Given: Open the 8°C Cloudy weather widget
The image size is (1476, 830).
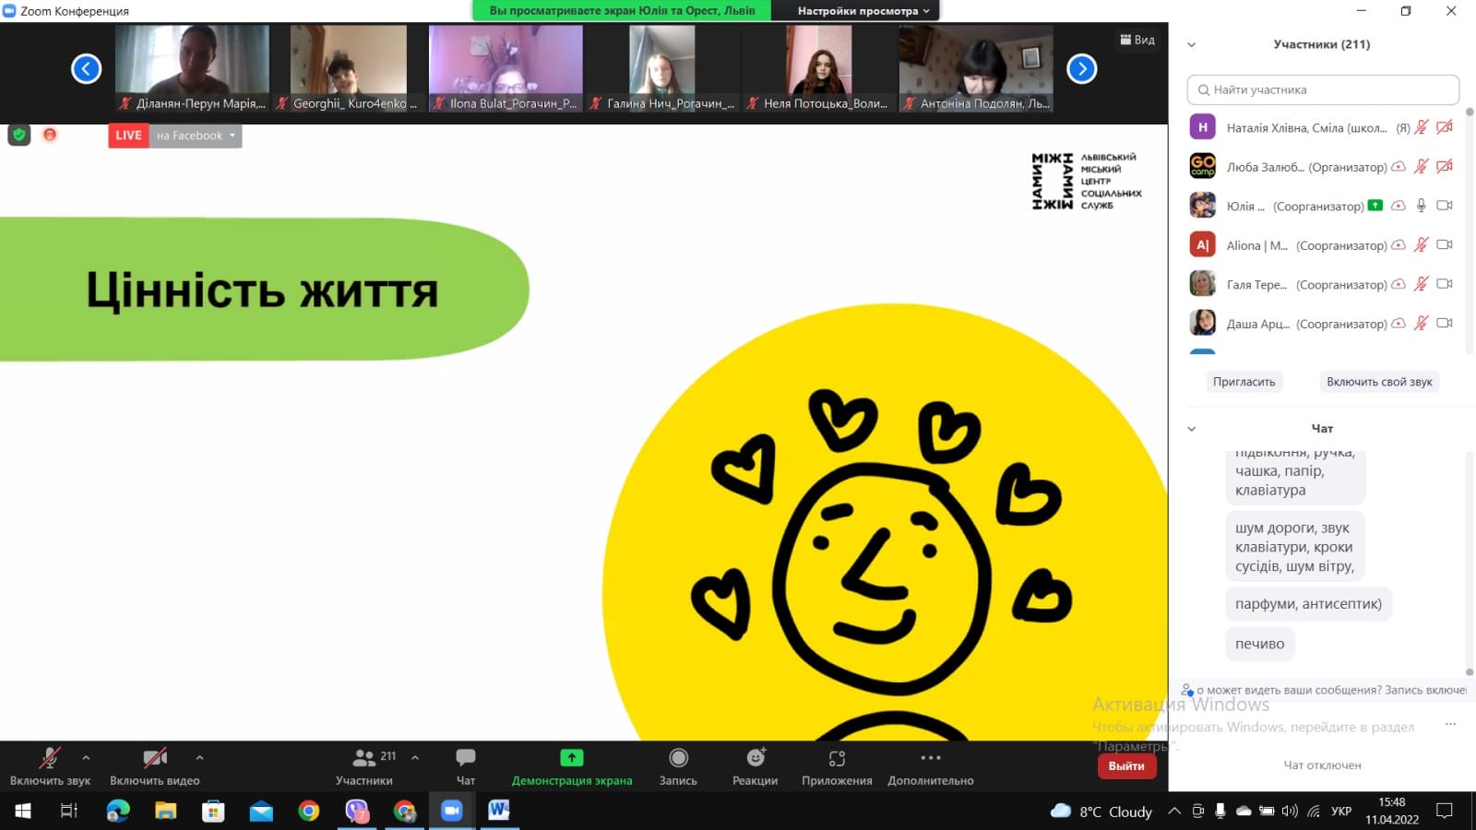Looking at the screenshot, I should point(1101,811).
